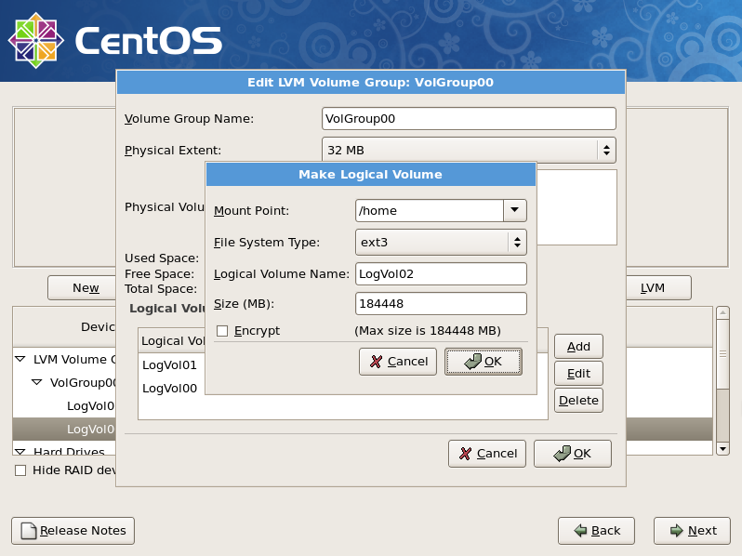
Task: Click the green arrow icon on the Volume Group OK button
Action: [x=563, y=454]
